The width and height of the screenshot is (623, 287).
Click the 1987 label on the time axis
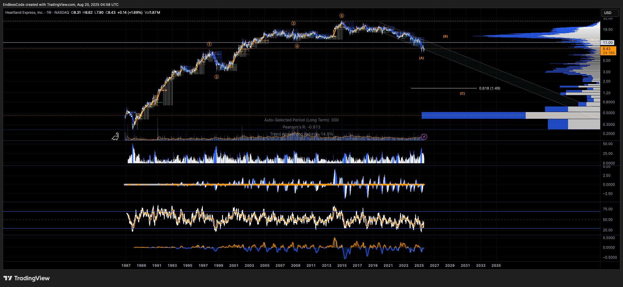tap(126, 266)
